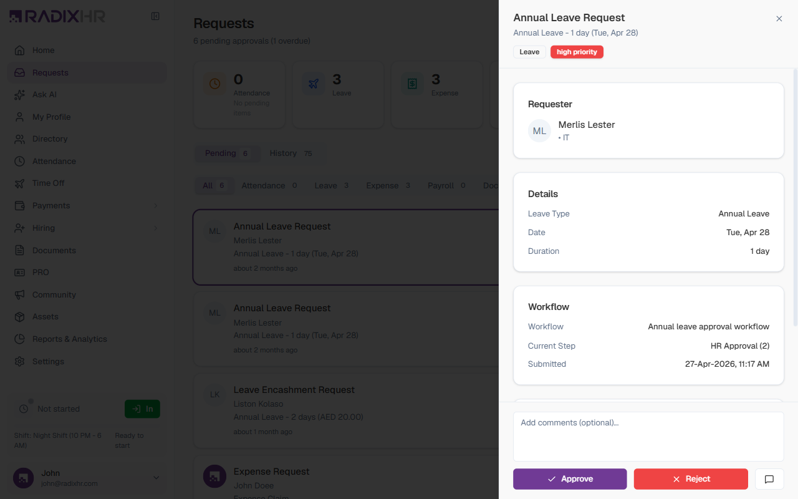Screen dimensions: 798x499
Task: Select the All filter tab
Action: 214,186
